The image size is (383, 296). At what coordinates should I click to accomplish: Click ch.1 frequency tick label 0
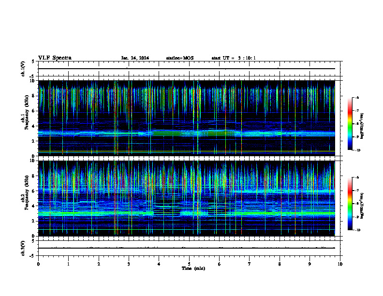click(x=33, y=156)
